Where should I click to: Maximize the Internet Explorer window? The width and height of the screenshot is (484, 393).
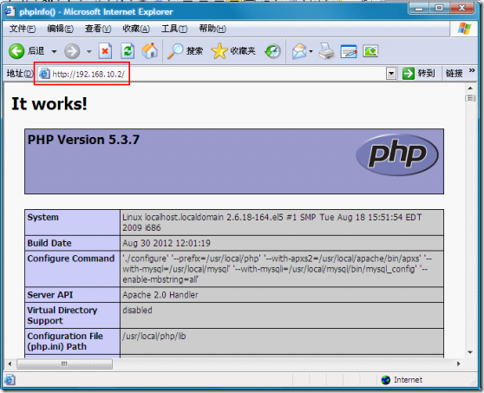pos(439,9)
